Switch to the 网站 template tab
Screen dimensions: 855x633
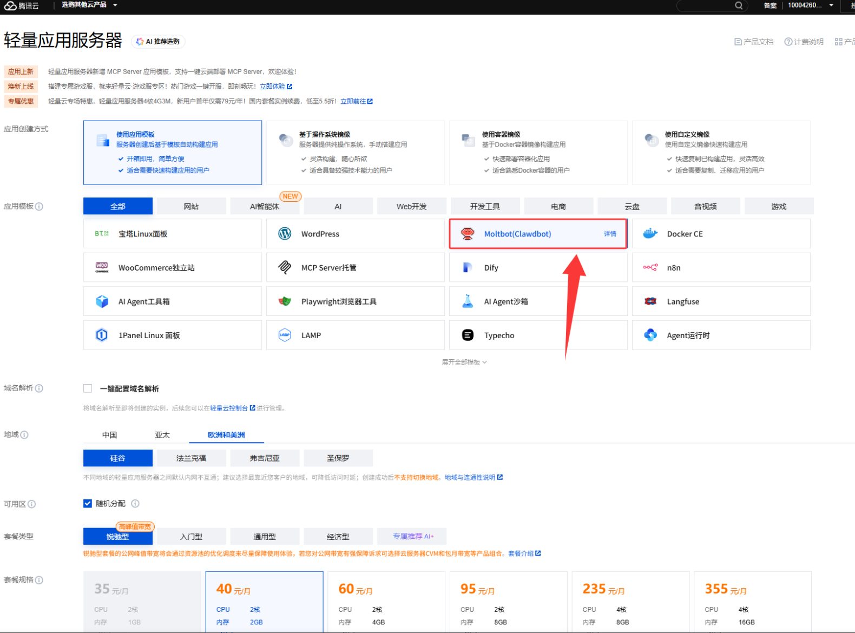(x=191, y=206)
